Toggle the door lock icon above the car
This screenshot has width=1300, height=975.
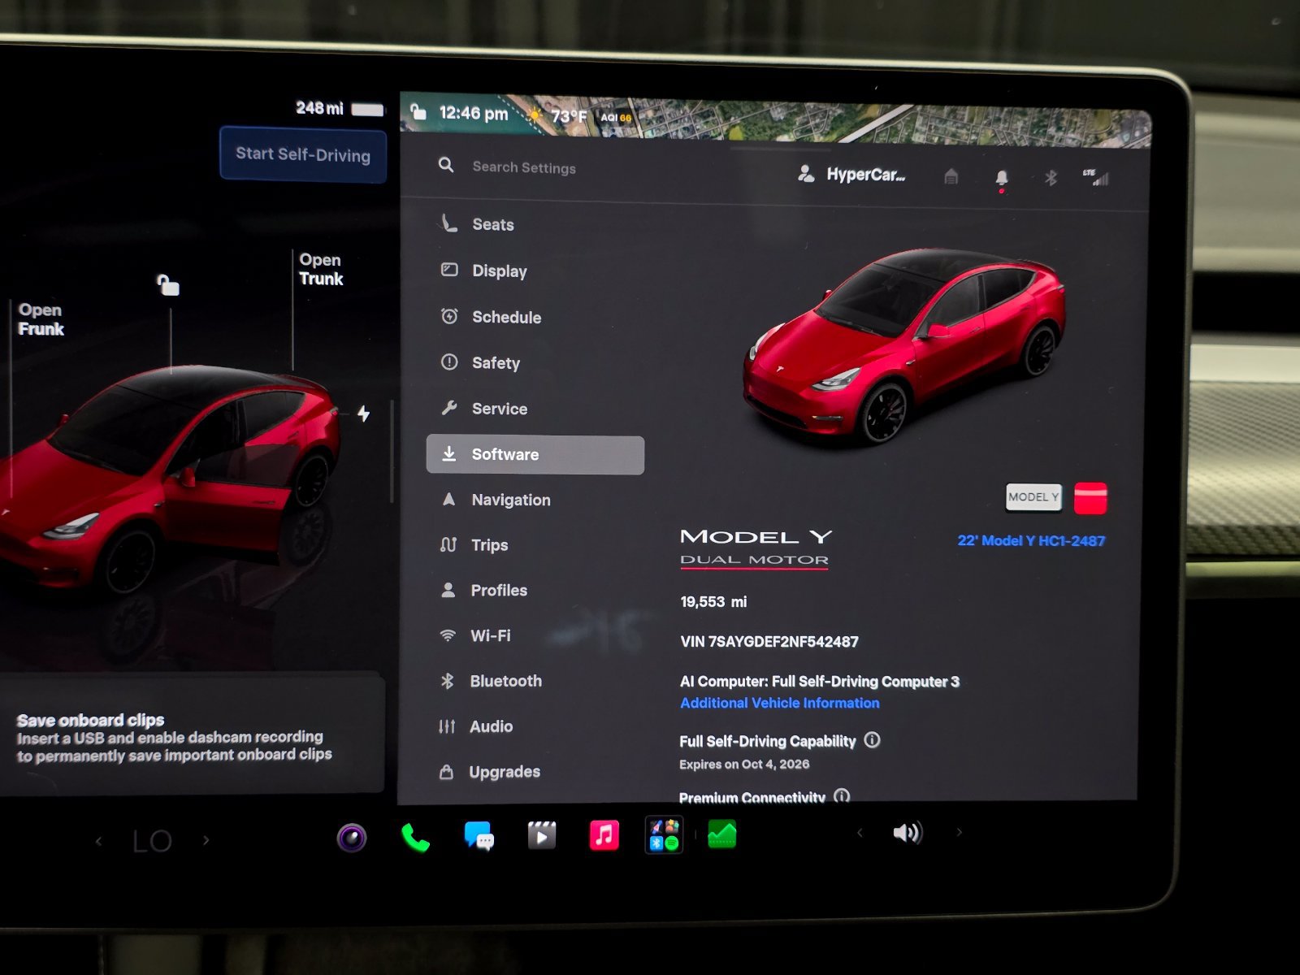tap(168, 285)
